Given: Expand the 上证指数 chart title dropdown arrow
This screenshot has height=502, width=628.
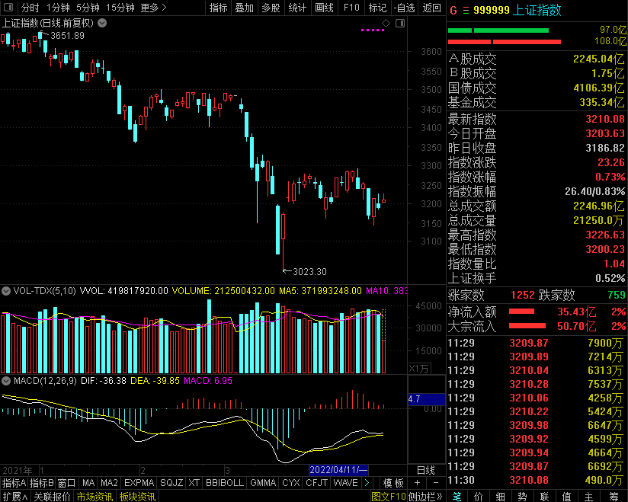Looking at the screenshot, I should 102,23.
